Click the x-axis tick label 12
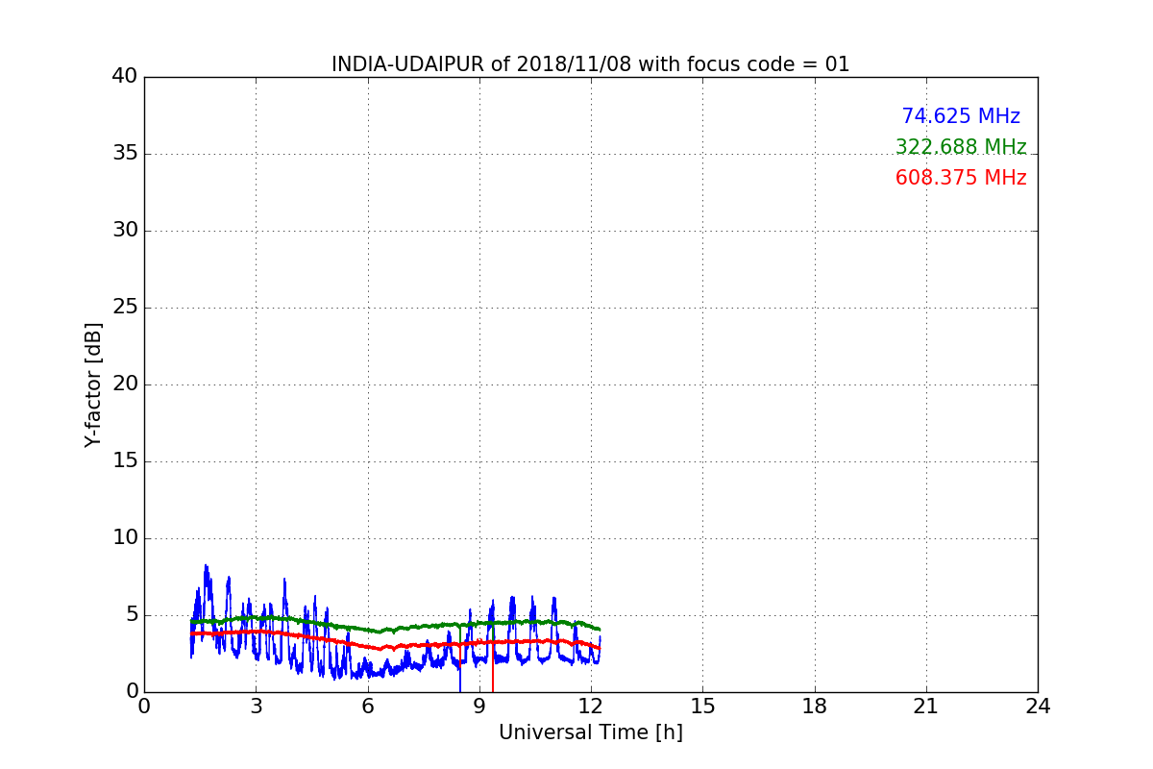 [x=591, y=707]
